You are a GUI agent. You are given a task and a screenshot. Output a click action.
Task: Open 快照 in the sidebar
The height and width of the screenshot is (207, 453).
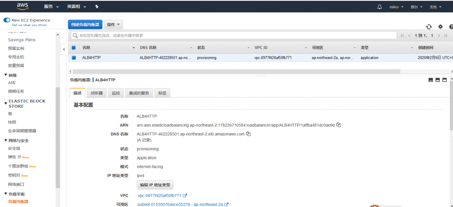coord(12,122)
